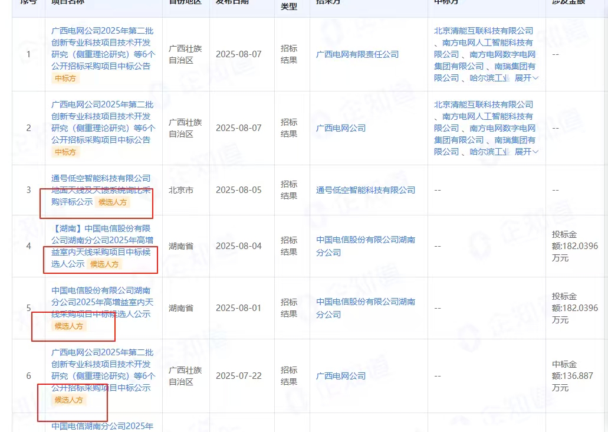Image resolution: width=608 pixels, height=432 pixels.
Task: Open winner 南方电网数字电网集团有限公司 in row 2
Action: (485, 134)
